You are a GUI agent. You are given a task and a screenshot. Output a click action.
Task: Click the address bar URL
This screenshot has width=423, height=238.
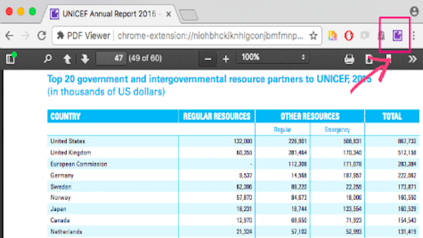(210, 36)
